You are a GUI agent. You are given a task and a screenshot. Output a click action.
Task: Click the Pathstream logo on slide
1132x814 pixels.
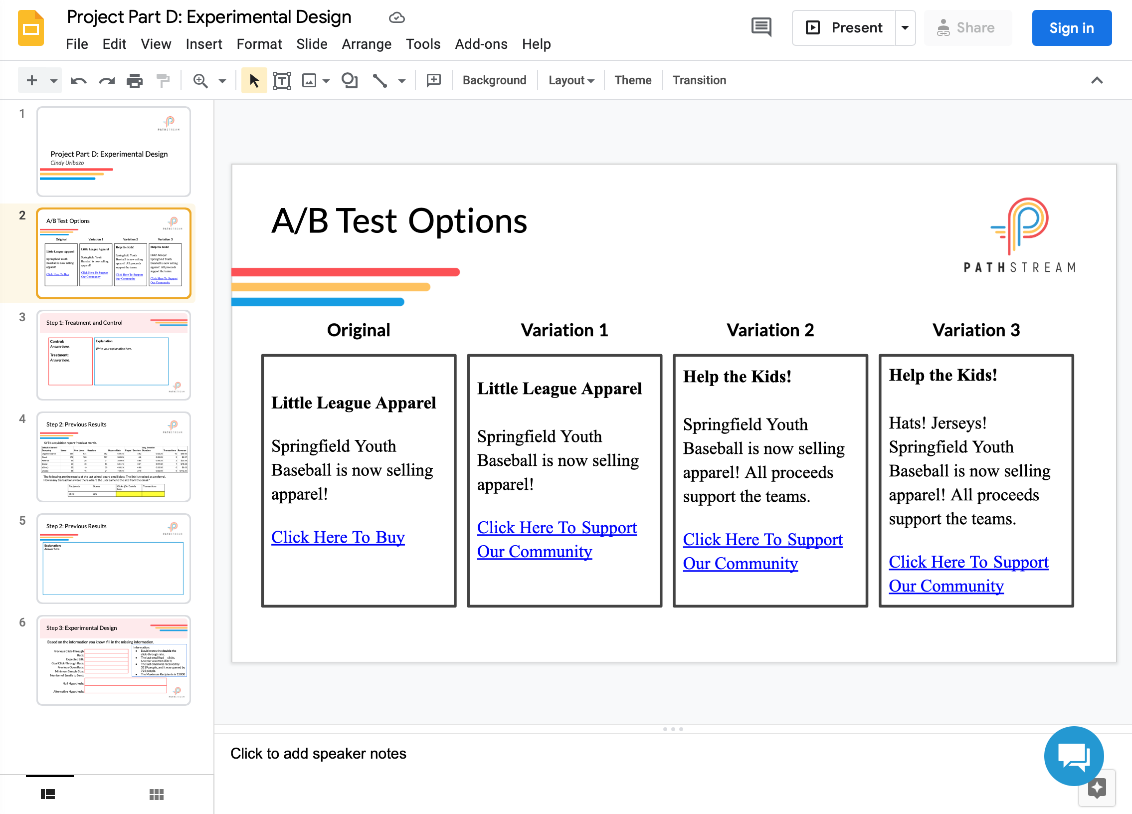pos(1019,235)
